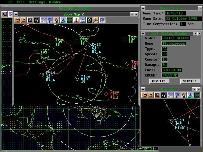Click the three-missiles icon in Zoom Map 2

pos(76,20)
